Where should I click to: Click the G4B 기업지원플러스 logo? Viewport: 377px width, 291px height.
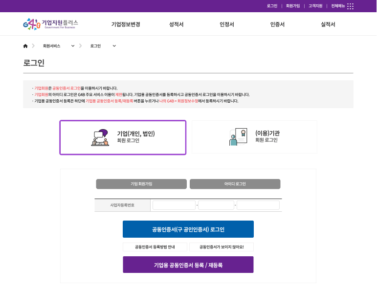click(x=50, y=24)
